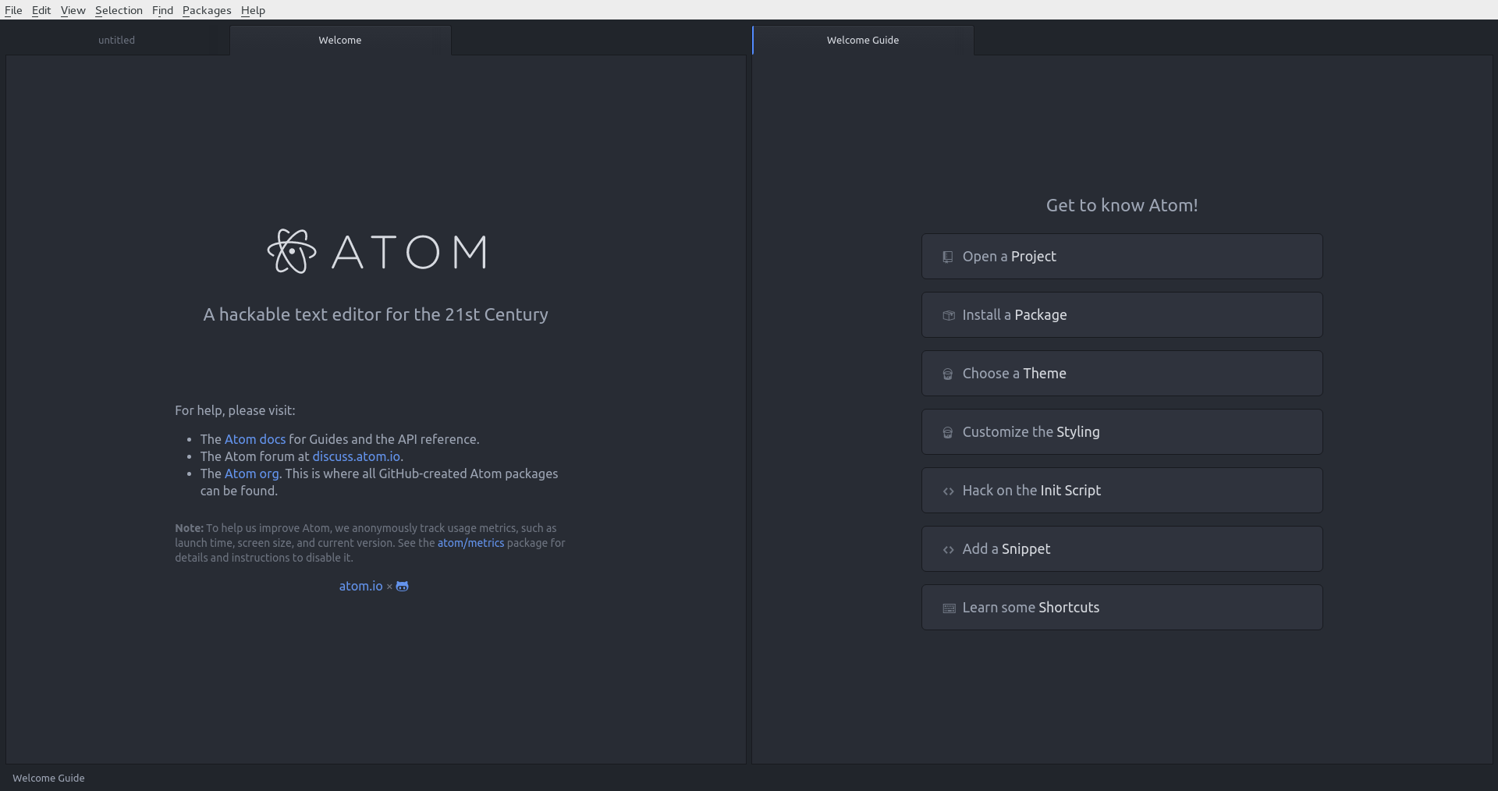Open the Packages menu
This screenshot has height=791, width=1498.
click(207, 10)
